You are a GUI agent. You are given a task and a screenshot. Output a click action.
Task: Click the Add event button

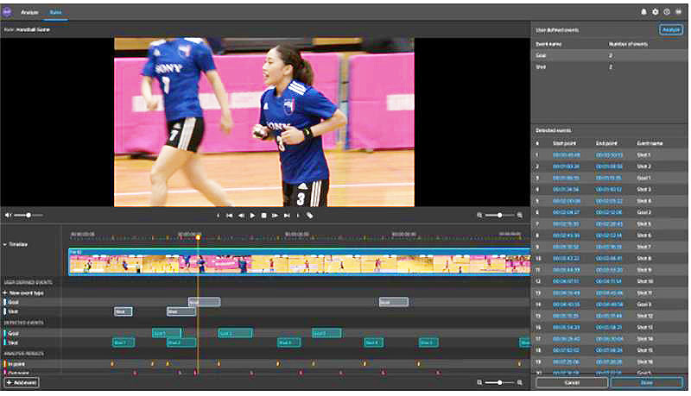click(x=22, y=382)
